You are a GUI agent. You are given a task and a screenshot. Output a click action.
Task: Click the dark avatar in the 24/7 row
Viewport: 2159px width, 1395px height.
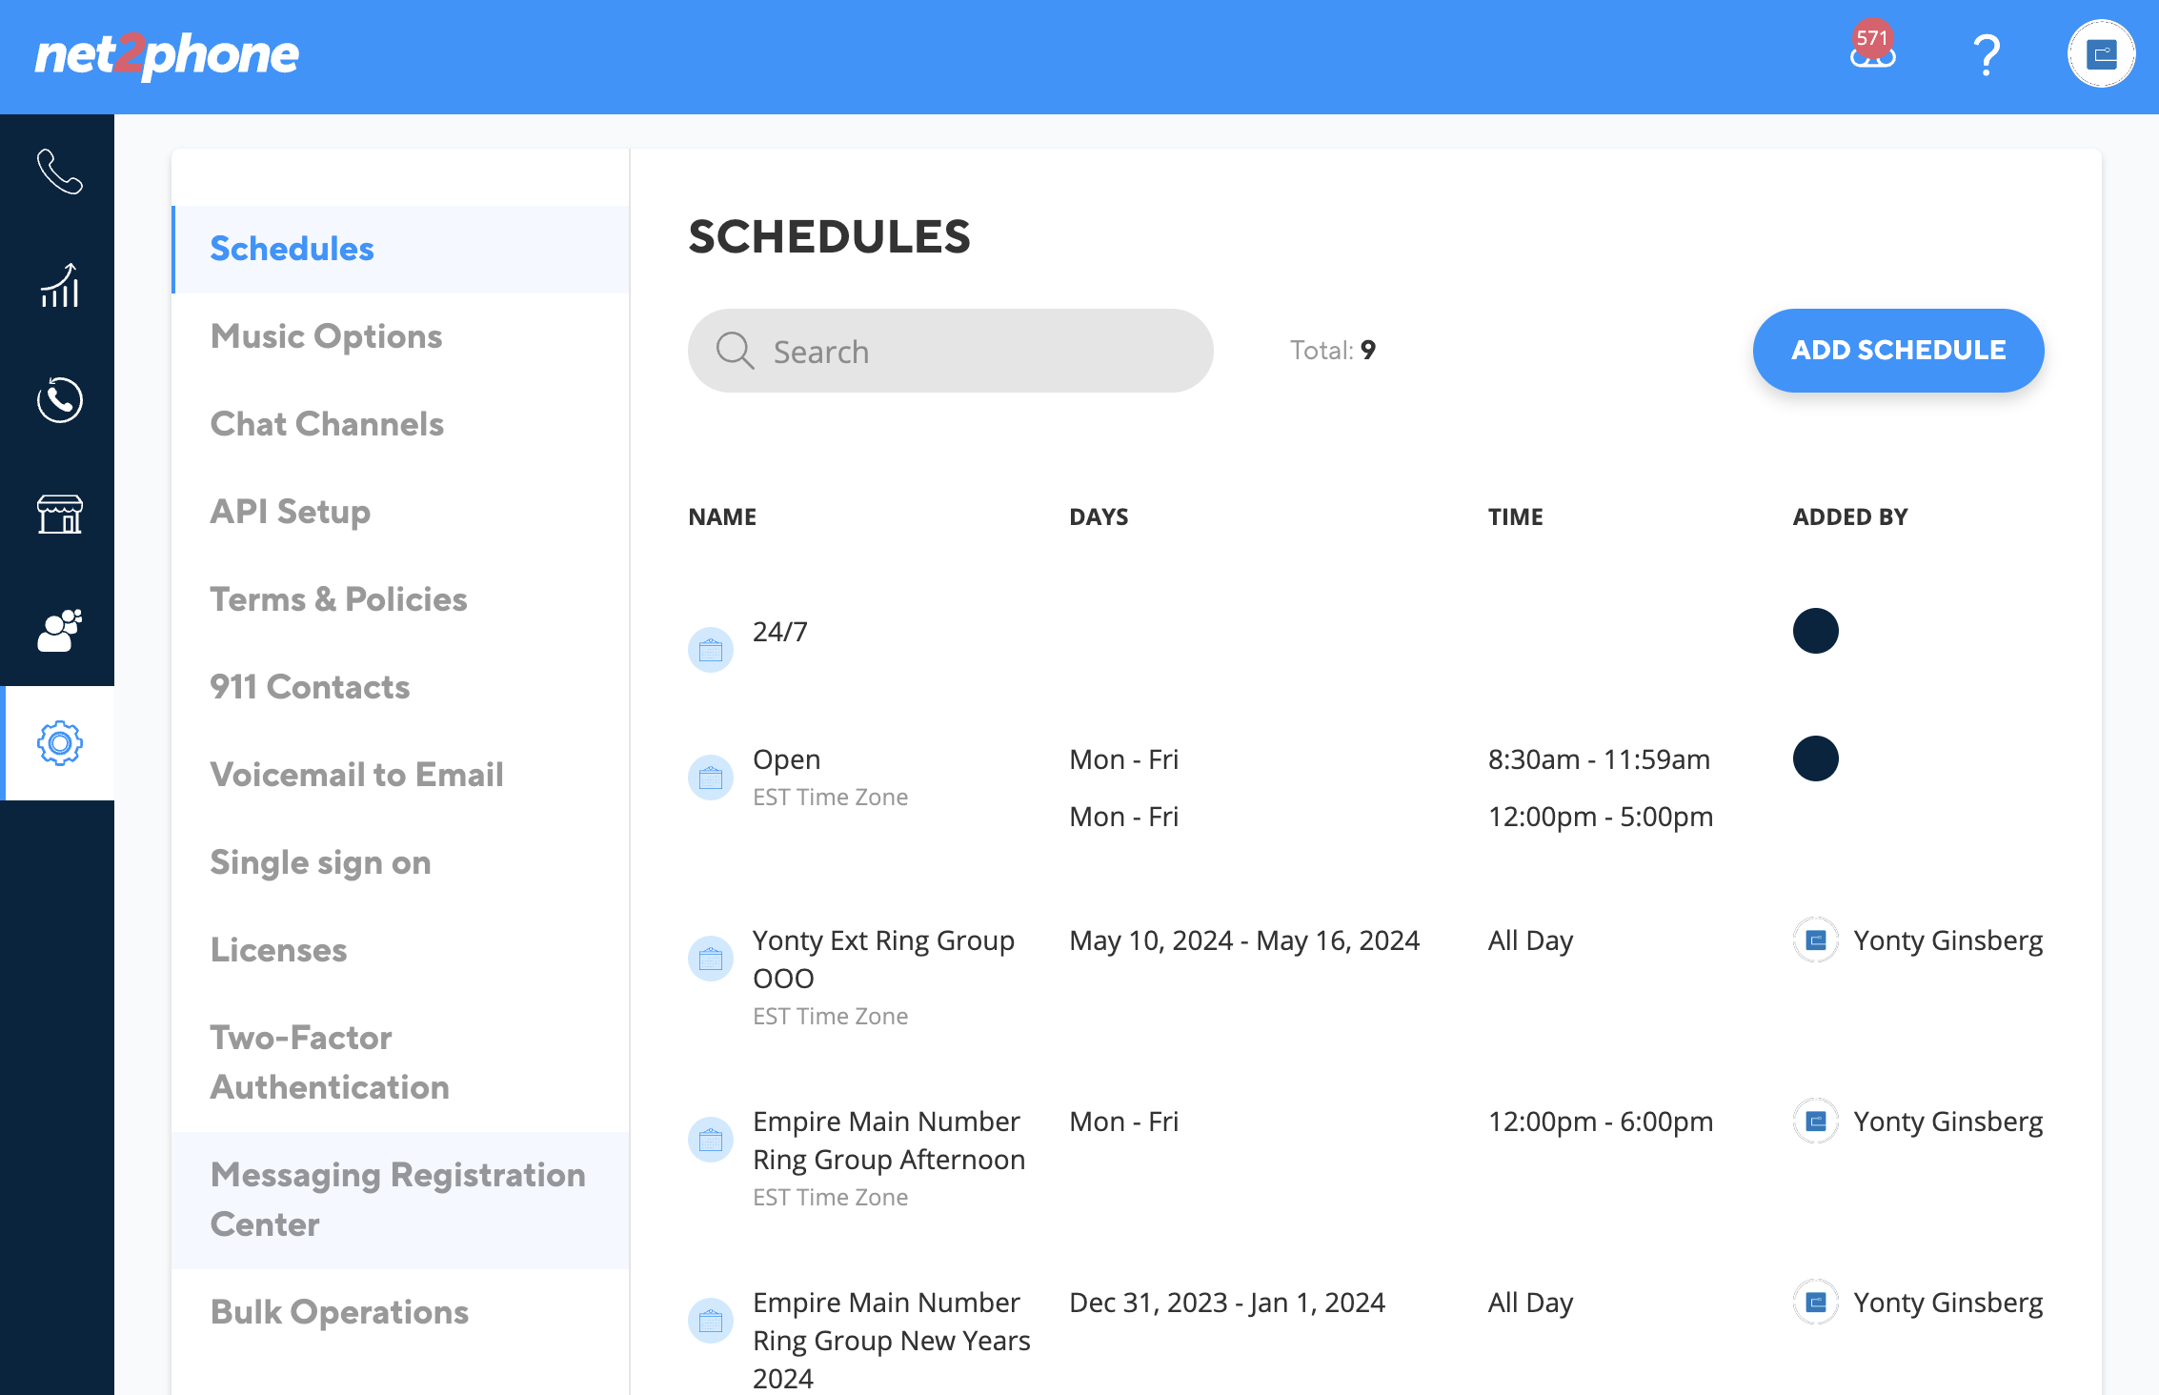(x=1815, y=631)
